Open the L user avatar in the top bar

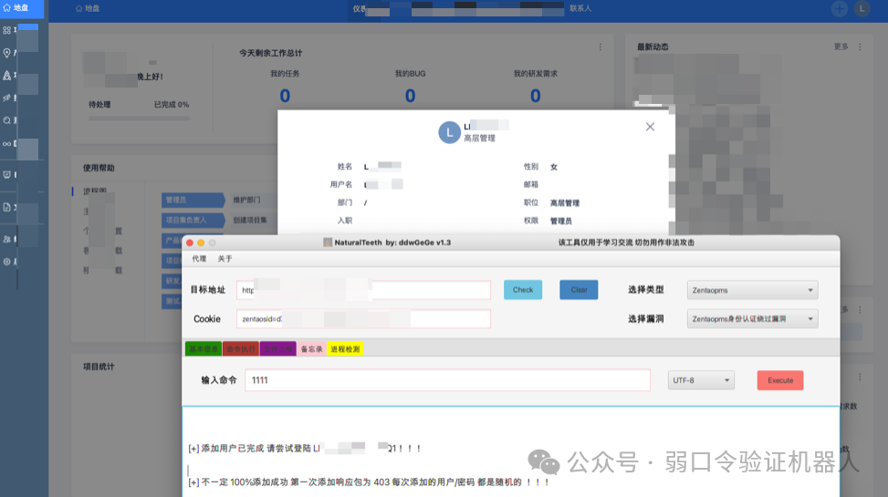pyautogui.click(x=862, y=8)
